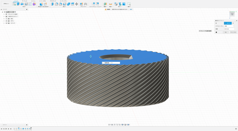Select the Measure ruler icon
The width and height of the screenshot is (238, 131).
click(x=111, y=4)
